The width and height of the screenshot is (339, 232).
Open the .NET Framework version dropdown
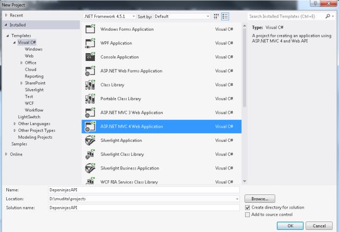[110, 17]
